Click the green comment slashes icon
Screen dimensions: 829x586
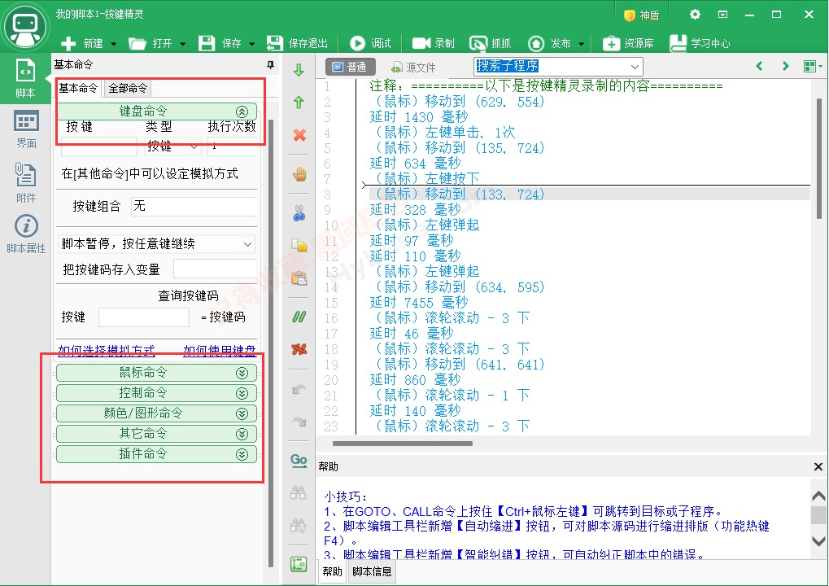(x=299, y=317)
